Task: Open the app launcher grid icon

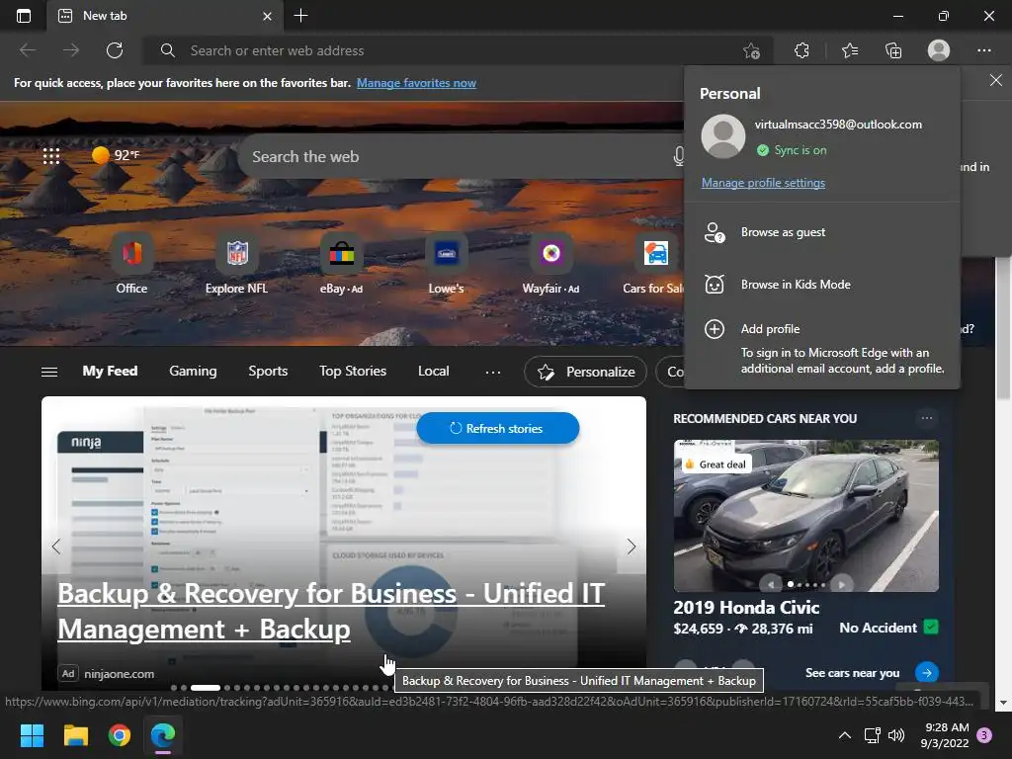Action: tap(51, 155)
